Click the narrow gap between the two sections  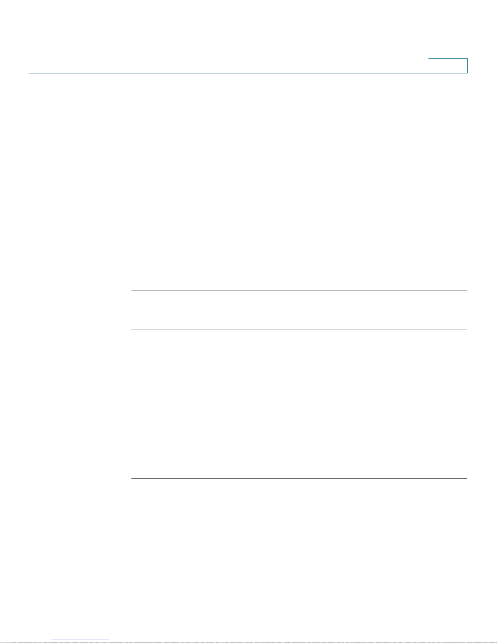point(299,310)
